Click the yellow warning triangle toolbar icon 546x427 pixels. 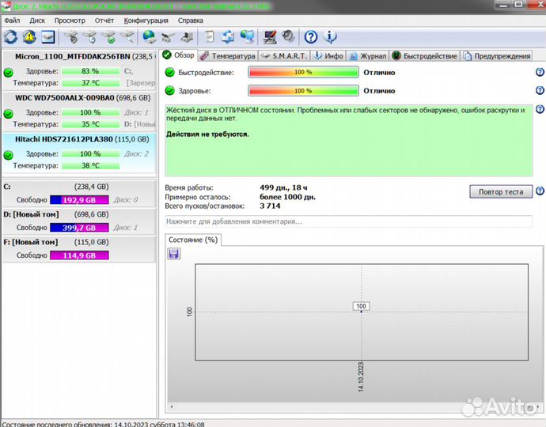tap(29, 36)
